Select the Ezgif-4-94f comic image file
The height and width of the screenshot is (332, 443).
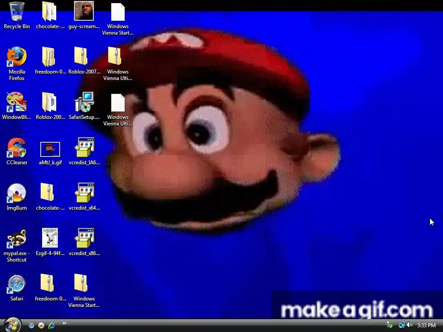click(x=50, y=238)
